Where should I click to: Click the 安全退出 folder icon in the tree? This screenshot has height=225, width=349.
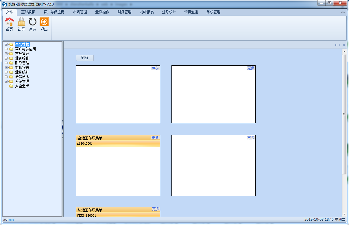tap(11, 86)
